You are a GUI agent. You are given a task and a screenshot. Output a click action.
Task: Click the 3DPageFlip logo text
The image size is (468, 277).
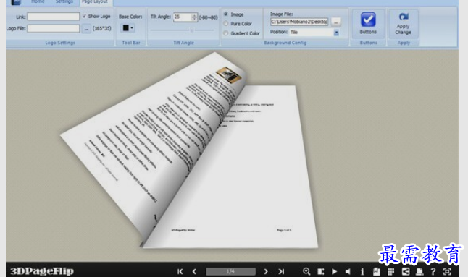tap(42, 271)
